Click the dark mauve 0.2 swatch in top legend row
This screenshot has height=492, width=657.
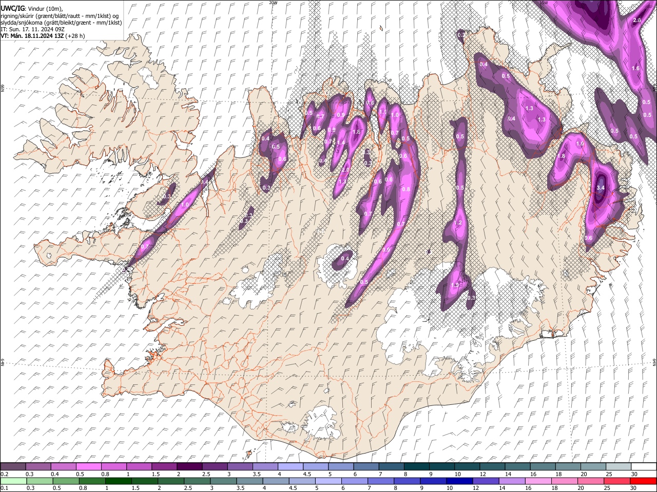tap(13, 466)
